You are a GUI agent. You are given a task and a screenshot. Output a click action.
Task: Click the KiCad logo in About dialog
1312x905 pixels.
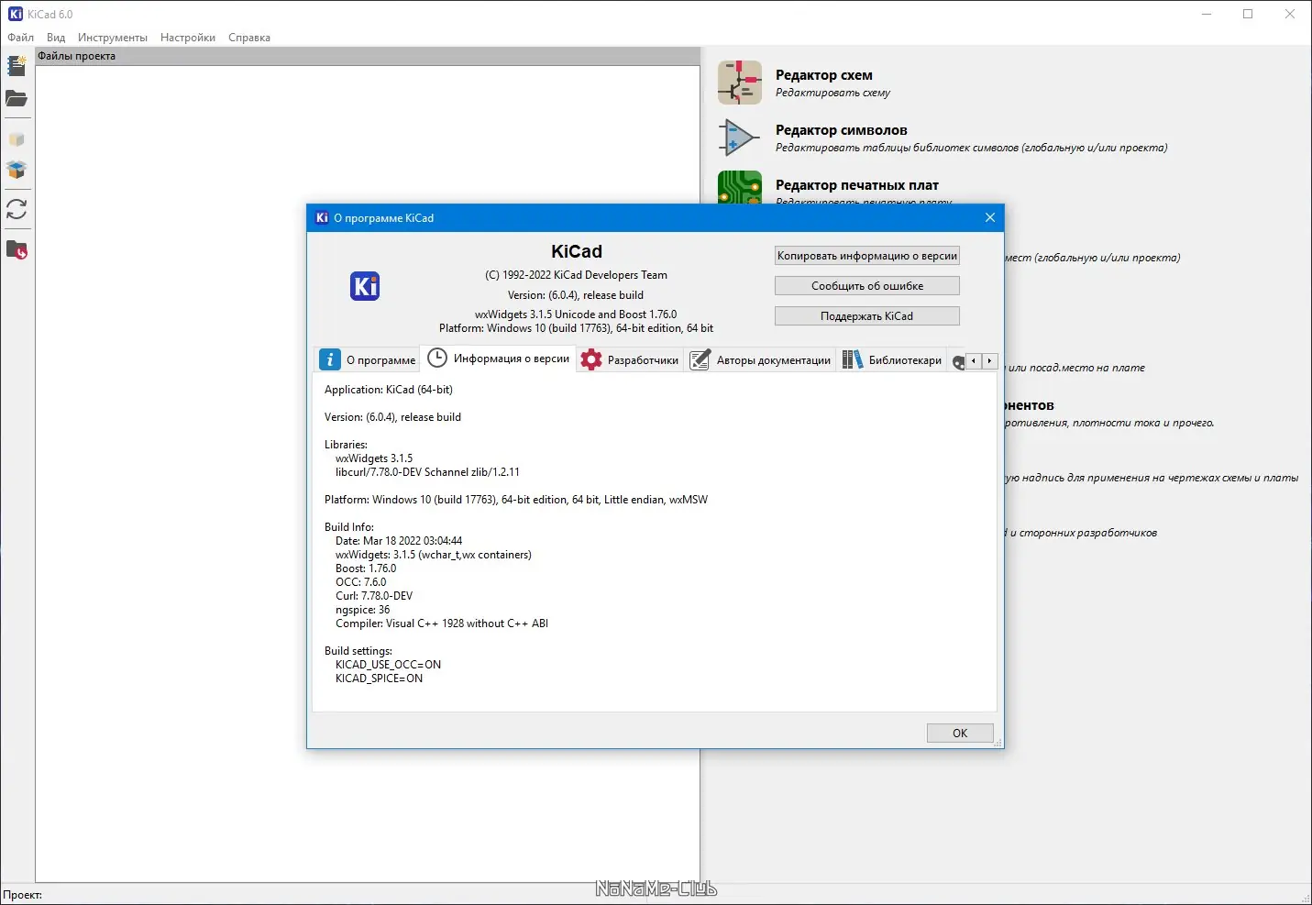[365, 286]
